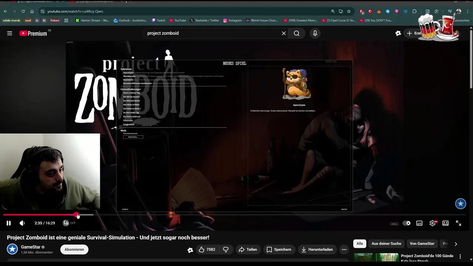Screen dimensions: 473x266
Task: Open '(1) Opel Corsa D' bookmark
Action: 338,21
